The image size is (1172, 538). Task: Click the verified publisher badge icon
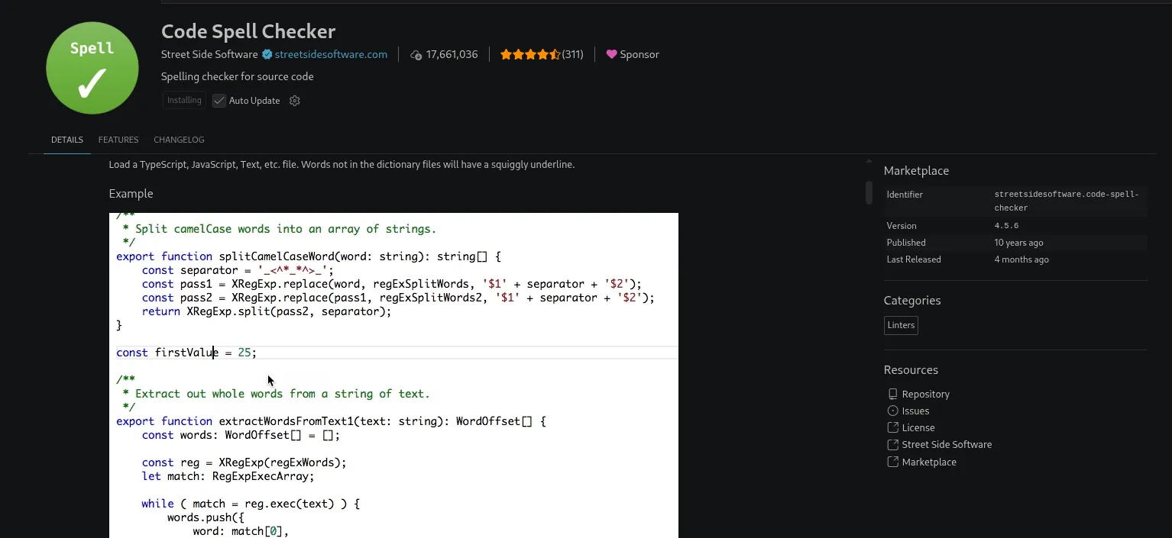(x=267, y=54)
